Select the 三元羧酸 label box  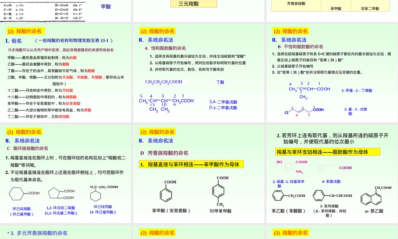pos(194,4)
